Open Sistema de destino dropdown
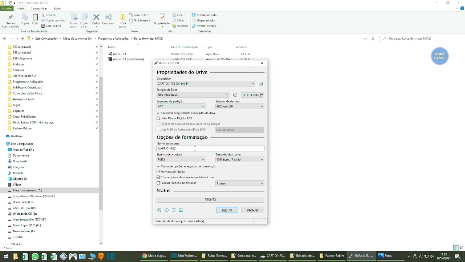465x262 pixels. point(240,107)
